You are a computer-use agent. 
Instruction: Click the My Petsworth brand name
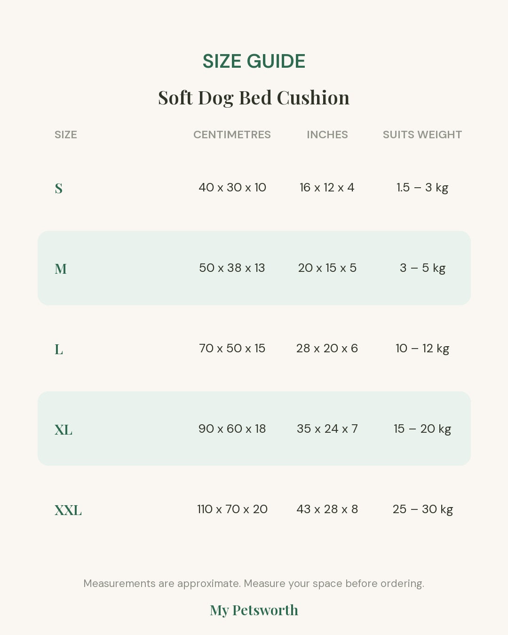(254, 610)
